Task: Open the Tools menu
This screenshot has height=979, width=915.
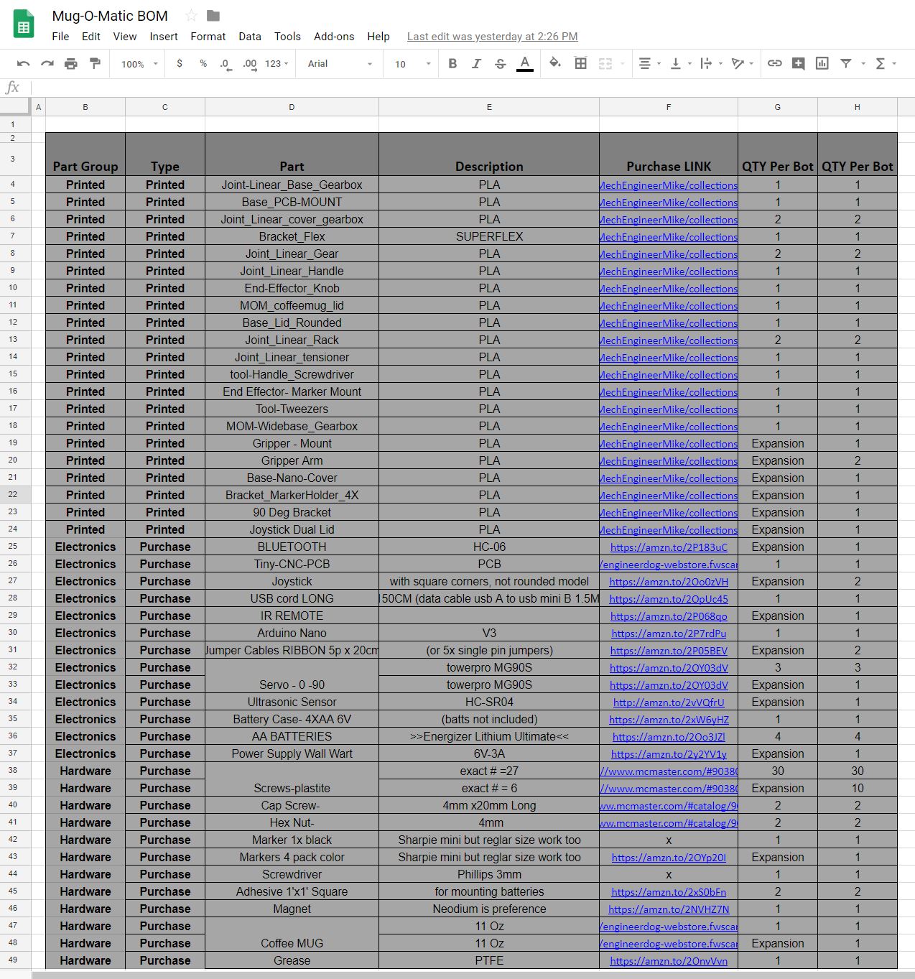Action: click(x=287, y=37)
